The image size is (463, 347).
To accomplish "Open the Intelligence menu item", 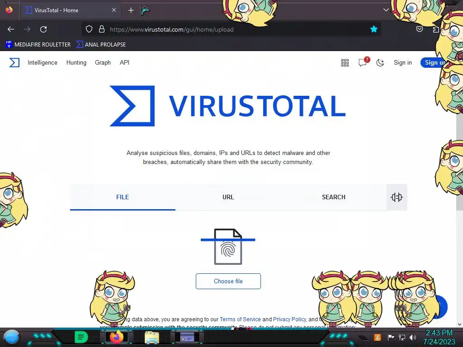I will 43,62.
